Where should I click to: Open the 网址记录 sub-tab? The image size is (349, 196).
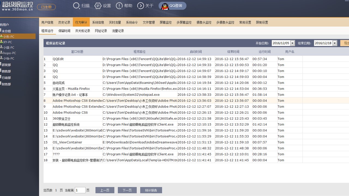pyautogui.click(x=101, y=31)
